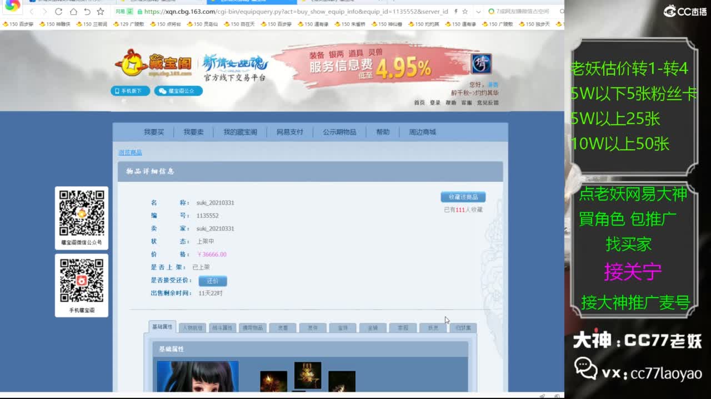The image size is (711, 399).
Task: Open the 我的藏宝阁 menu item
Action: tap(240, 132)
